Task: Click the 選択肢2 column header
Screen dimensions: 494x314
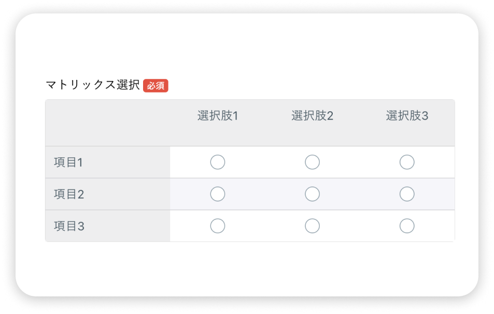Action: [x=312, y=116]
